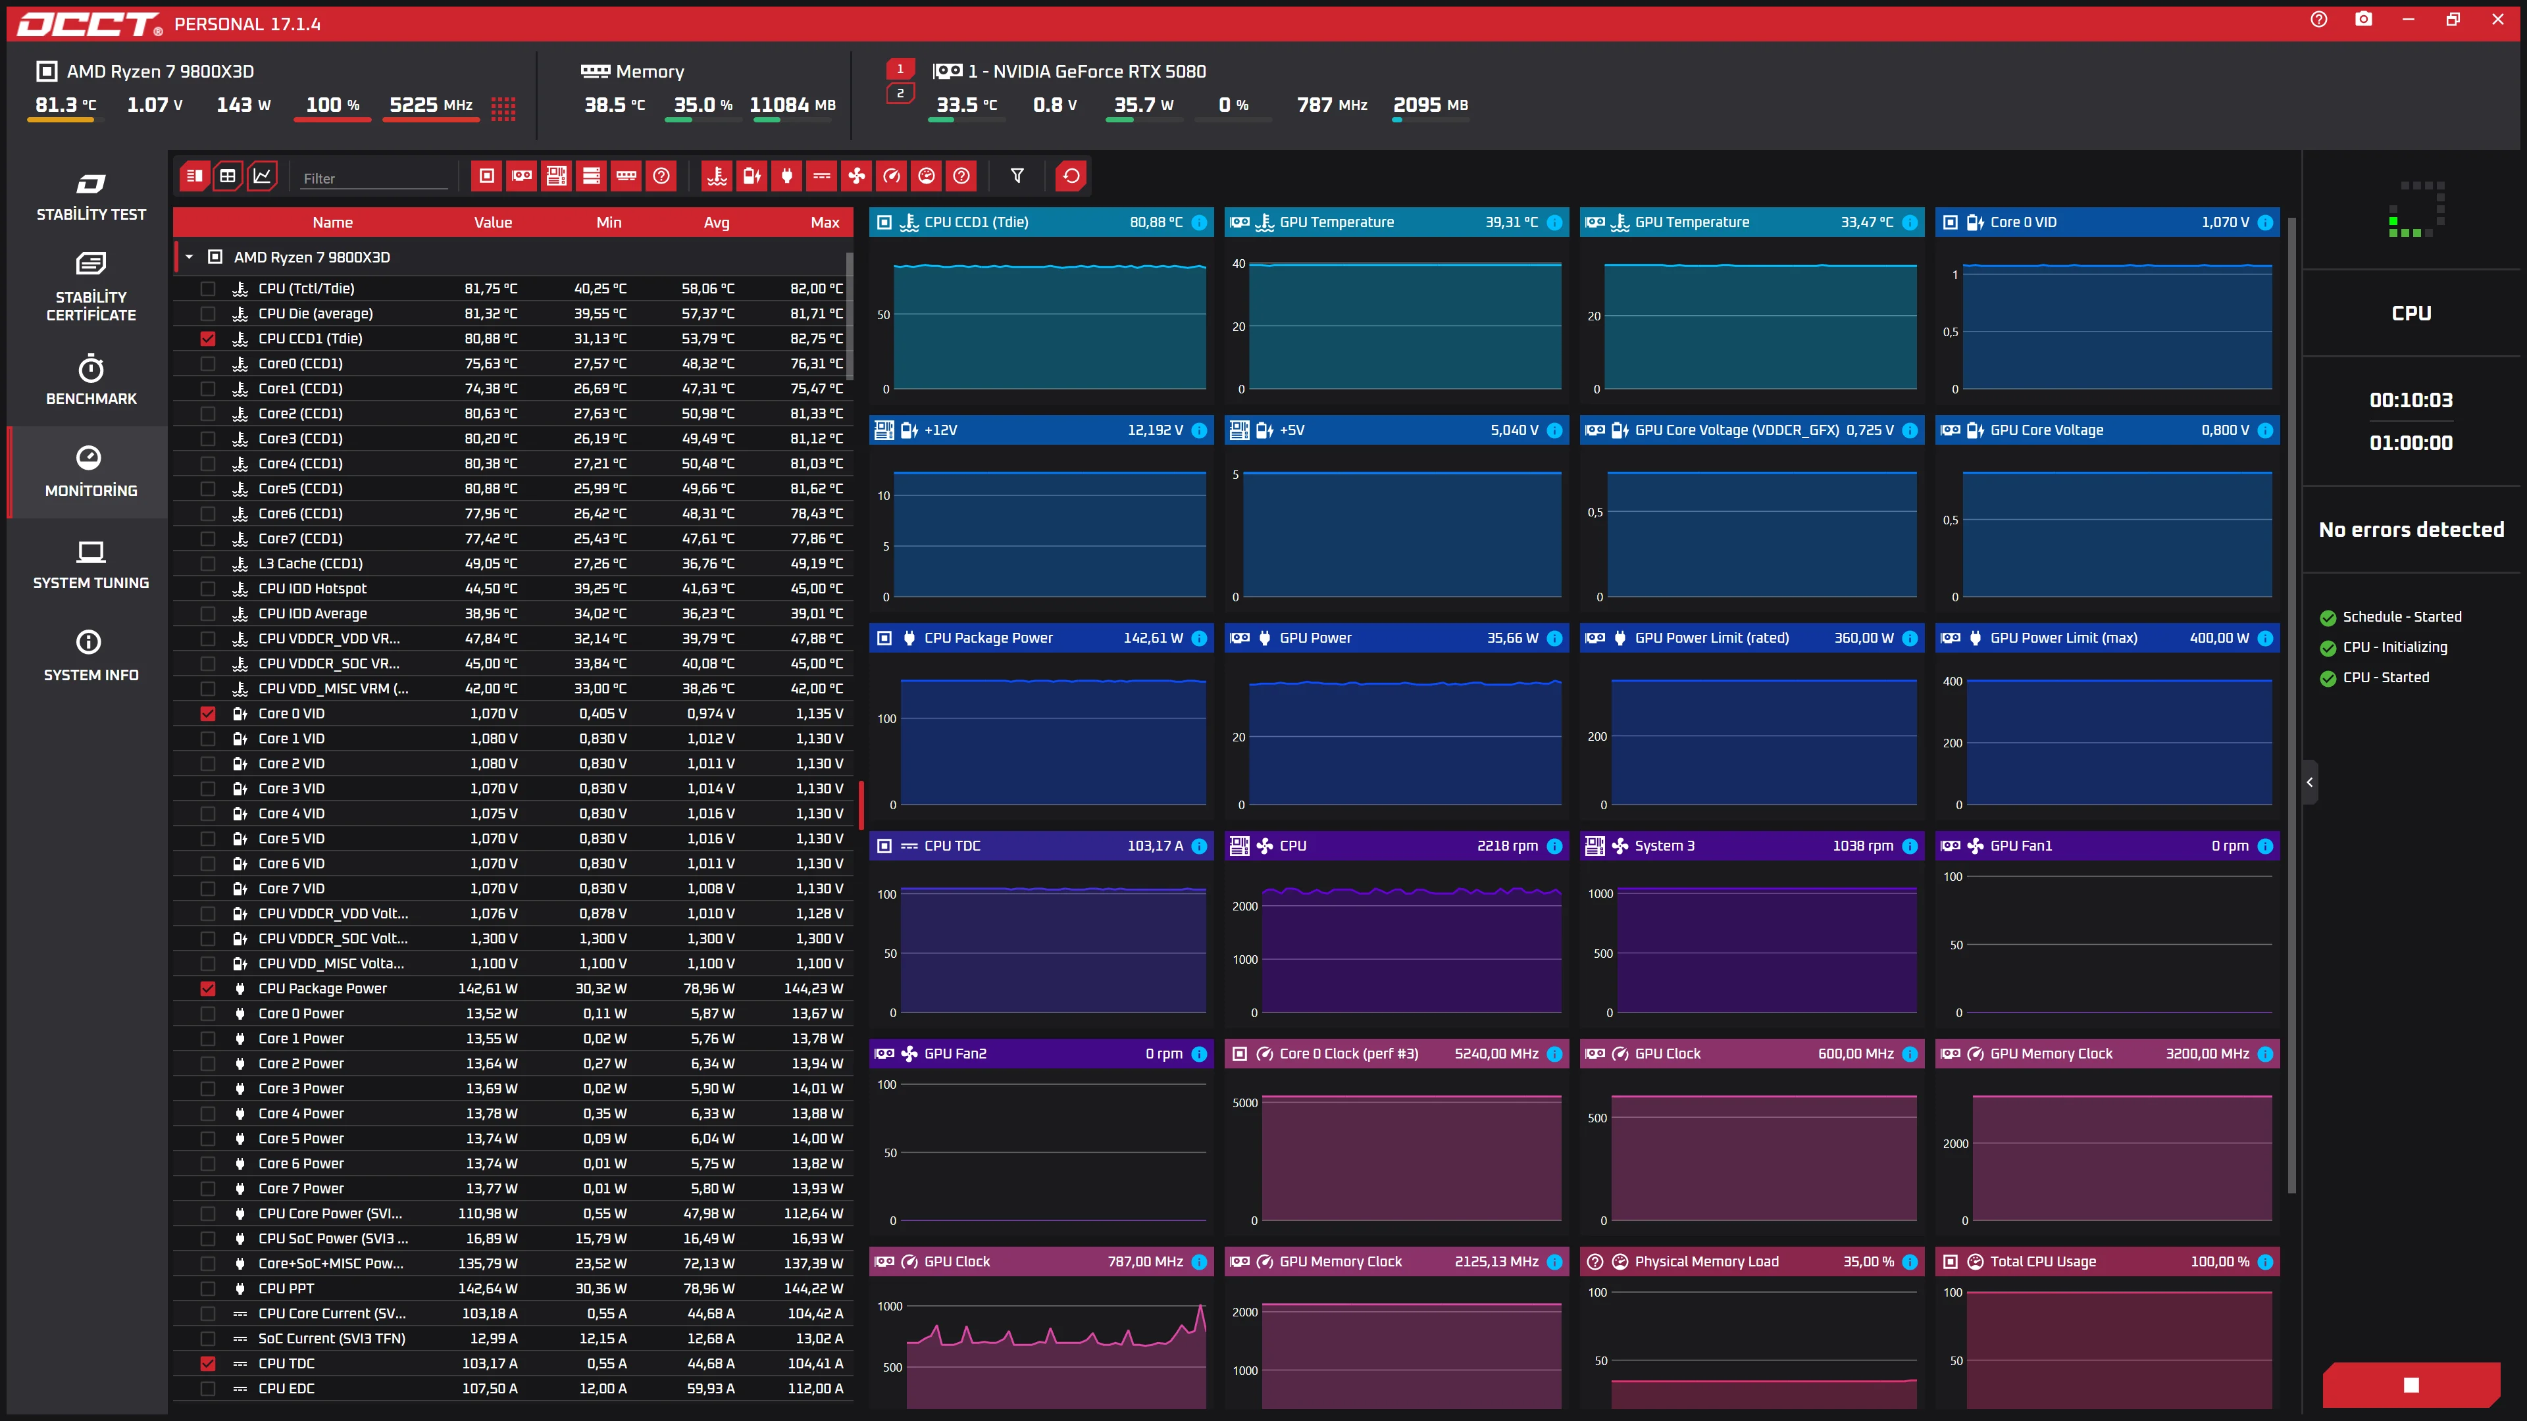Screen dimensions: 2527x1421
Task: Toggle the current sensor filter icon
Action: (821, 176)
